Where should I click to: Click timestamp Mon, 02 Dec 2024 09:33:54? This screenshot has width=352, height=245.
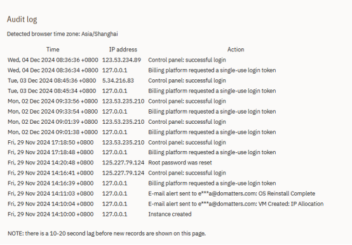pyautogui.click(x=53, y=112)
